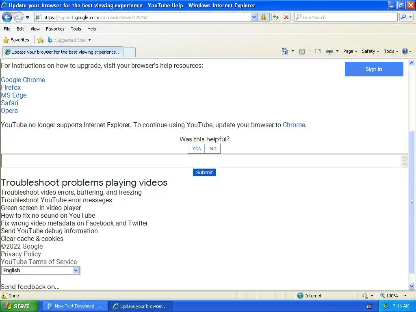
Task: Open the Help menu
Action: [91, 29]
